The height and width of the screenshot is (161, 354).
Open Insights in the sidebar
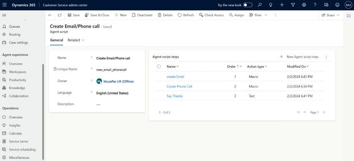[15, 125]
